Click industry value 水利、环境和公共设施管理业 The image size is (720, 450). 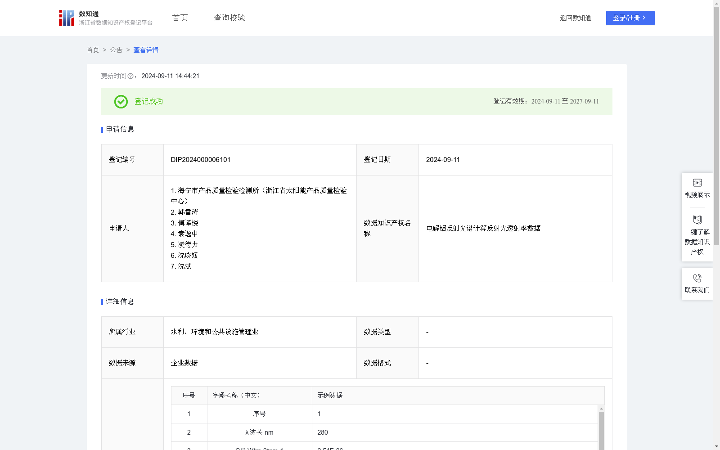tap(215, 332)
